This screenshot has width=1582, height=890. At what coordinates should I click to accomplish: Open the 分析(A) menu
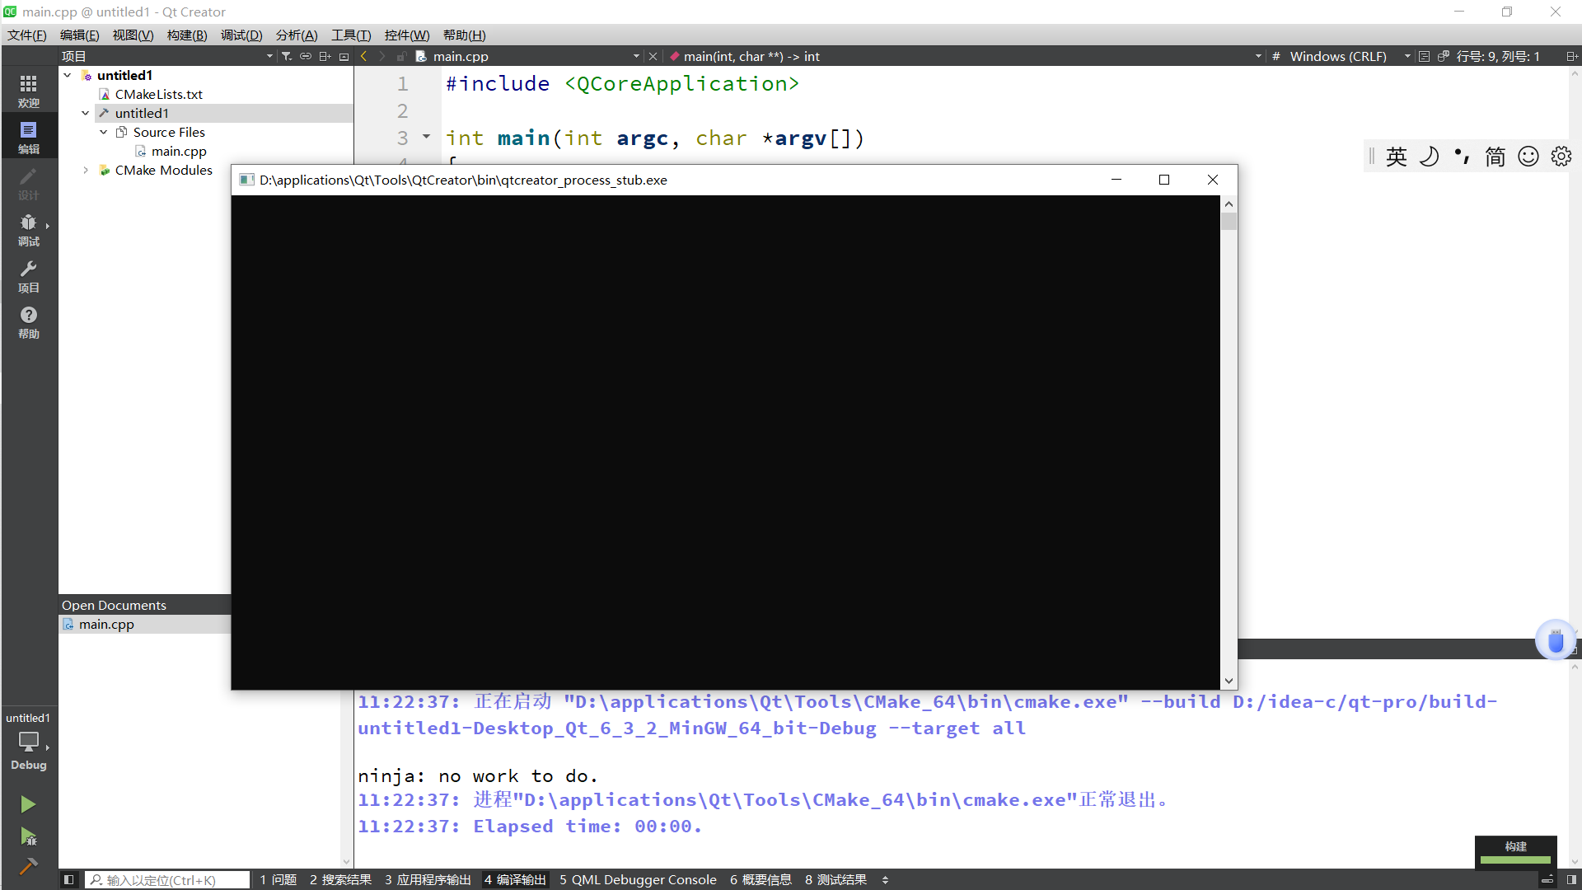pos(297,35)
